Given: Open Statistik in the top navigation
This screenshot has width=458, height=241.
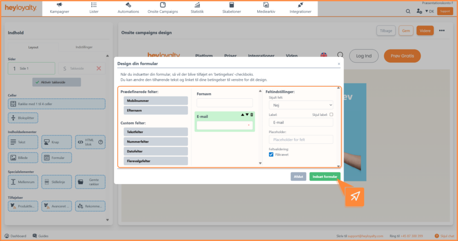Looking at the screenshot, I should click(197, 8).
